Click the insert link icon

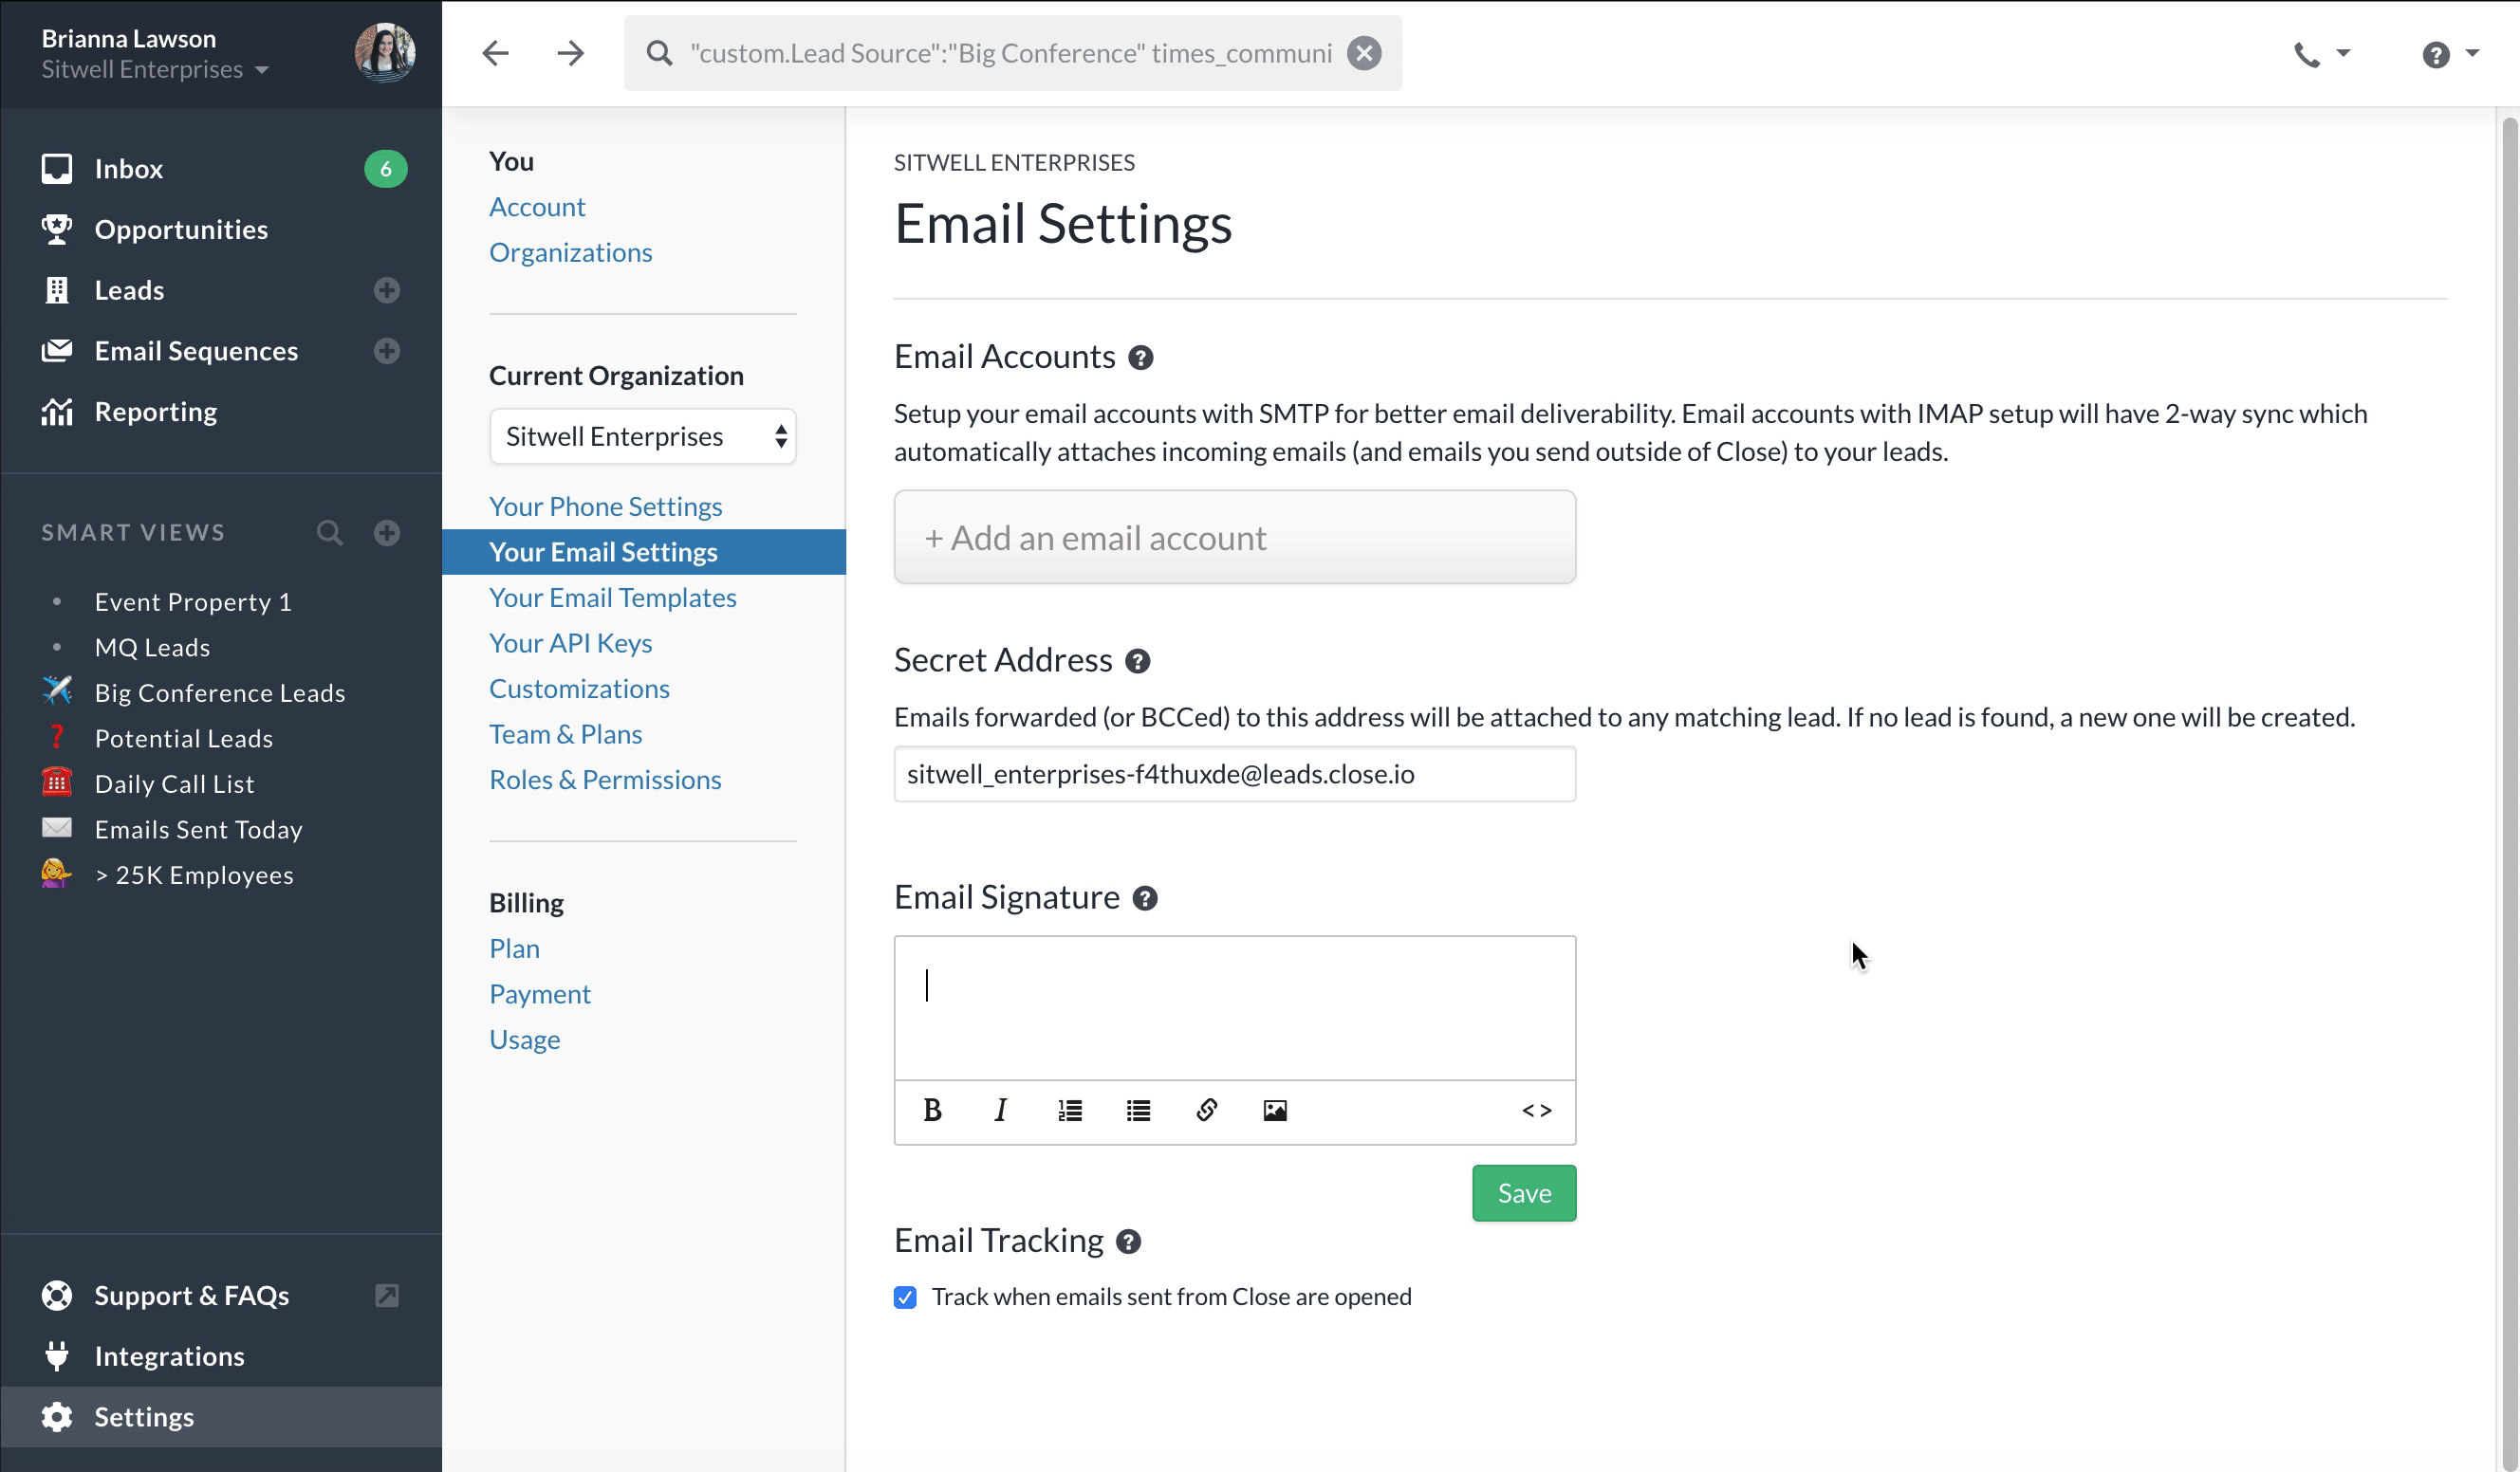[1206, 1111]
